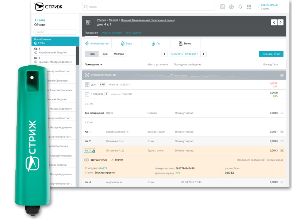
Task: Click the building icon in header bar
Action: tap(88, 22)
